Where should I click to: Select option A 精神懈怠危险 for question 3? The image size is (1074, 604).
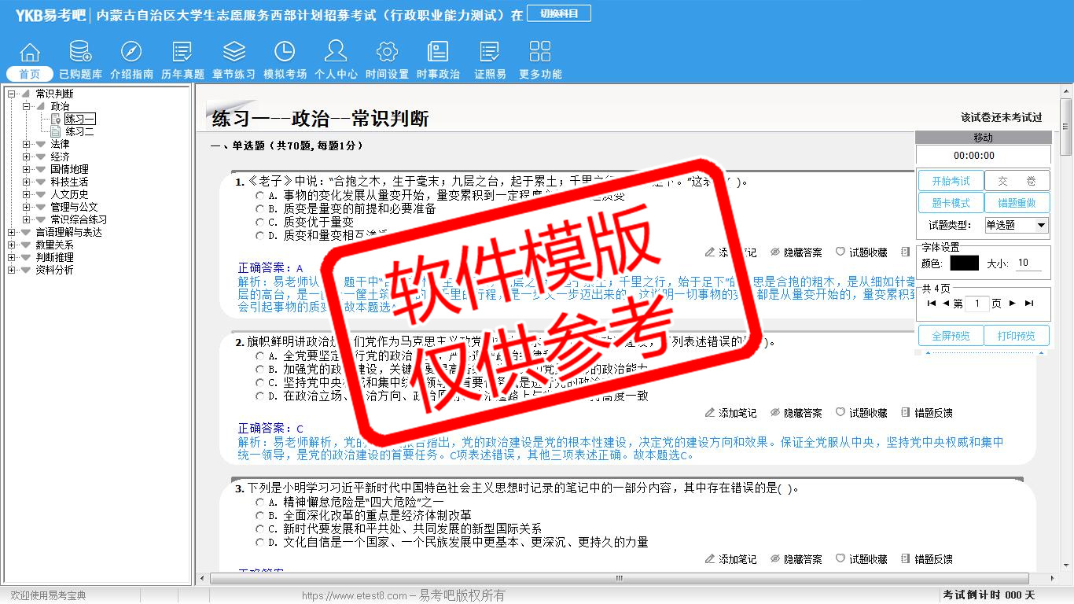pyautogui.click(x=260, y=503)
